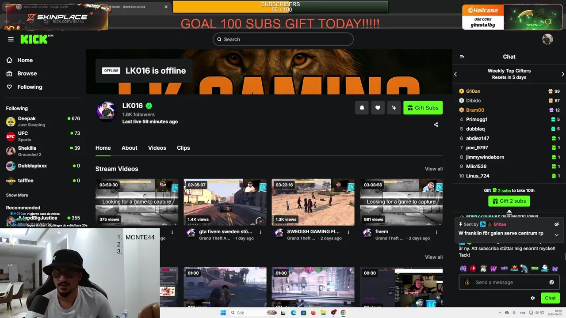566x318 pixels.
Task: Open options for gta fivem sweden video
Action: pos(260,232)
